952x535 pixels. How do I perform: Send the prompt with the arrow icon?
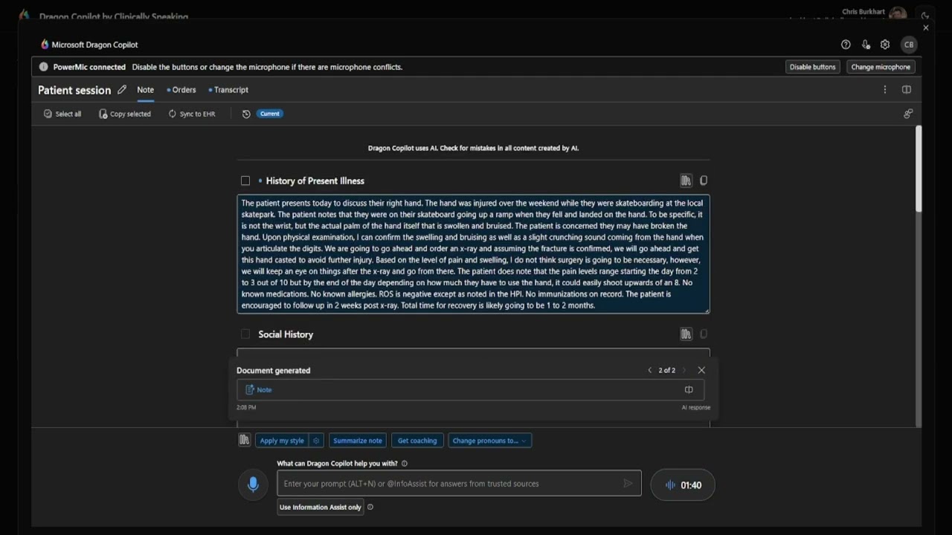(x=628, y=484)
